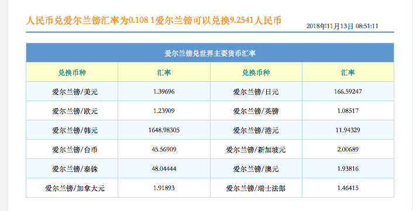The height and width of the screenshot is (211, 413).
Task: Select the rate value 45.56909
Action: 164,149
